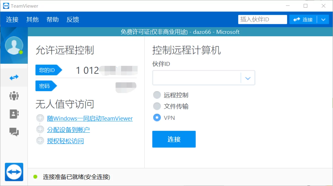Click the large blue 连接 button

coord(174,139)
